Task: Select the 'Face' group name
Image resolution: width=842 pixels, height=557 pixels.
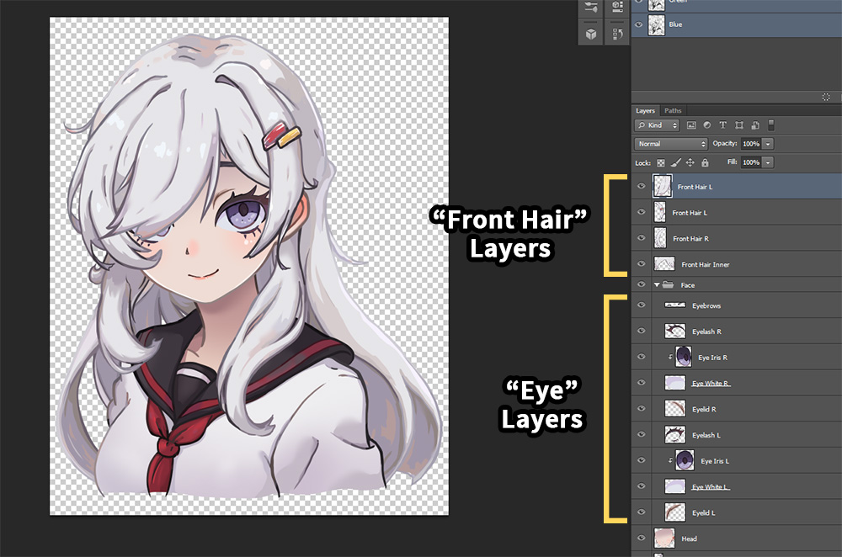Action: pyautogui.click(x=687, y=285)
